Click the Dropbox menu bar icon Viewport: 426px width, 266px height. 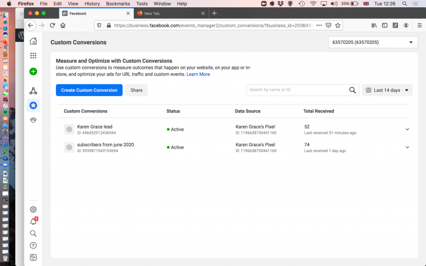click(281, 4)
